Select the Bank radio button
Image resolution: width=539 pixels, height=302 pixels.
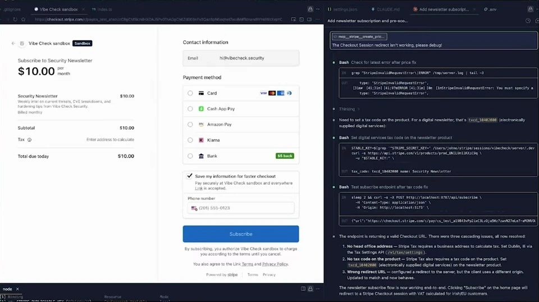[x=190, y=156]
